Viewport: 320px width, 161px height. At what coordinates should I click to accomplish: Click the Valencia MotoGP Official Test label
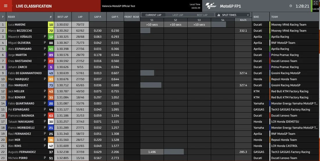click(x=119, y=6)
